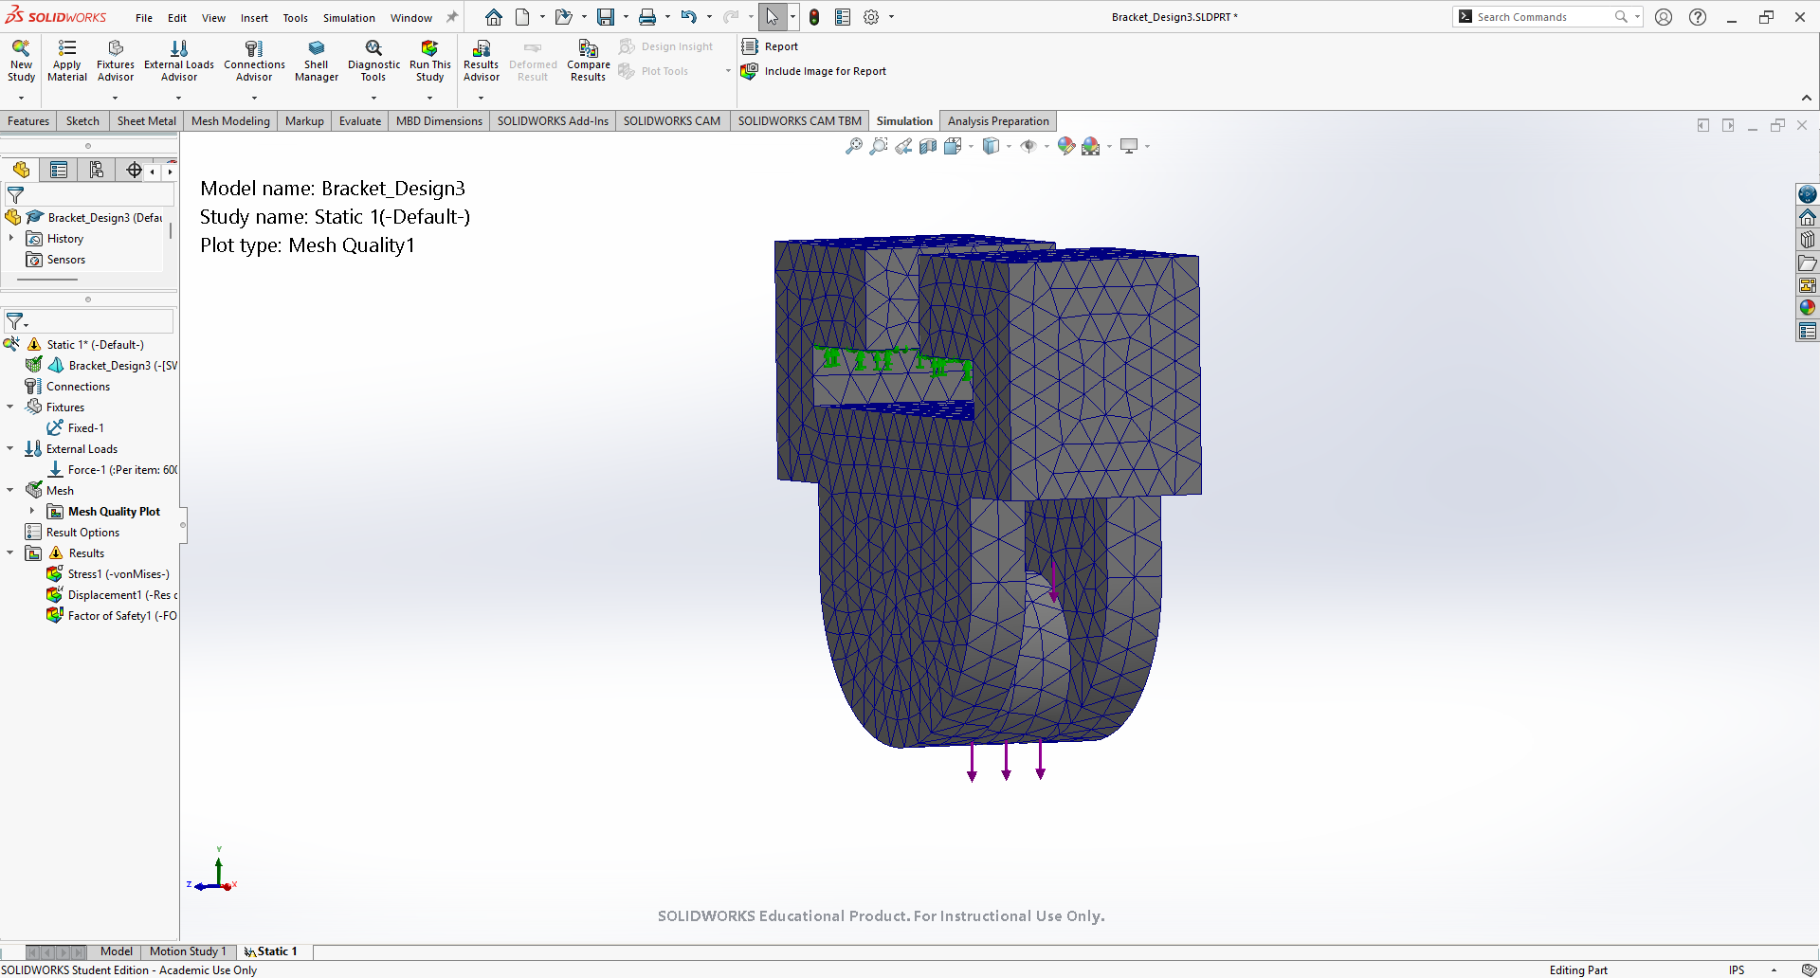Open Connections Advisor
Image resolution: width=1820 pixels, height=978 pixels.
tap(254, 61)
